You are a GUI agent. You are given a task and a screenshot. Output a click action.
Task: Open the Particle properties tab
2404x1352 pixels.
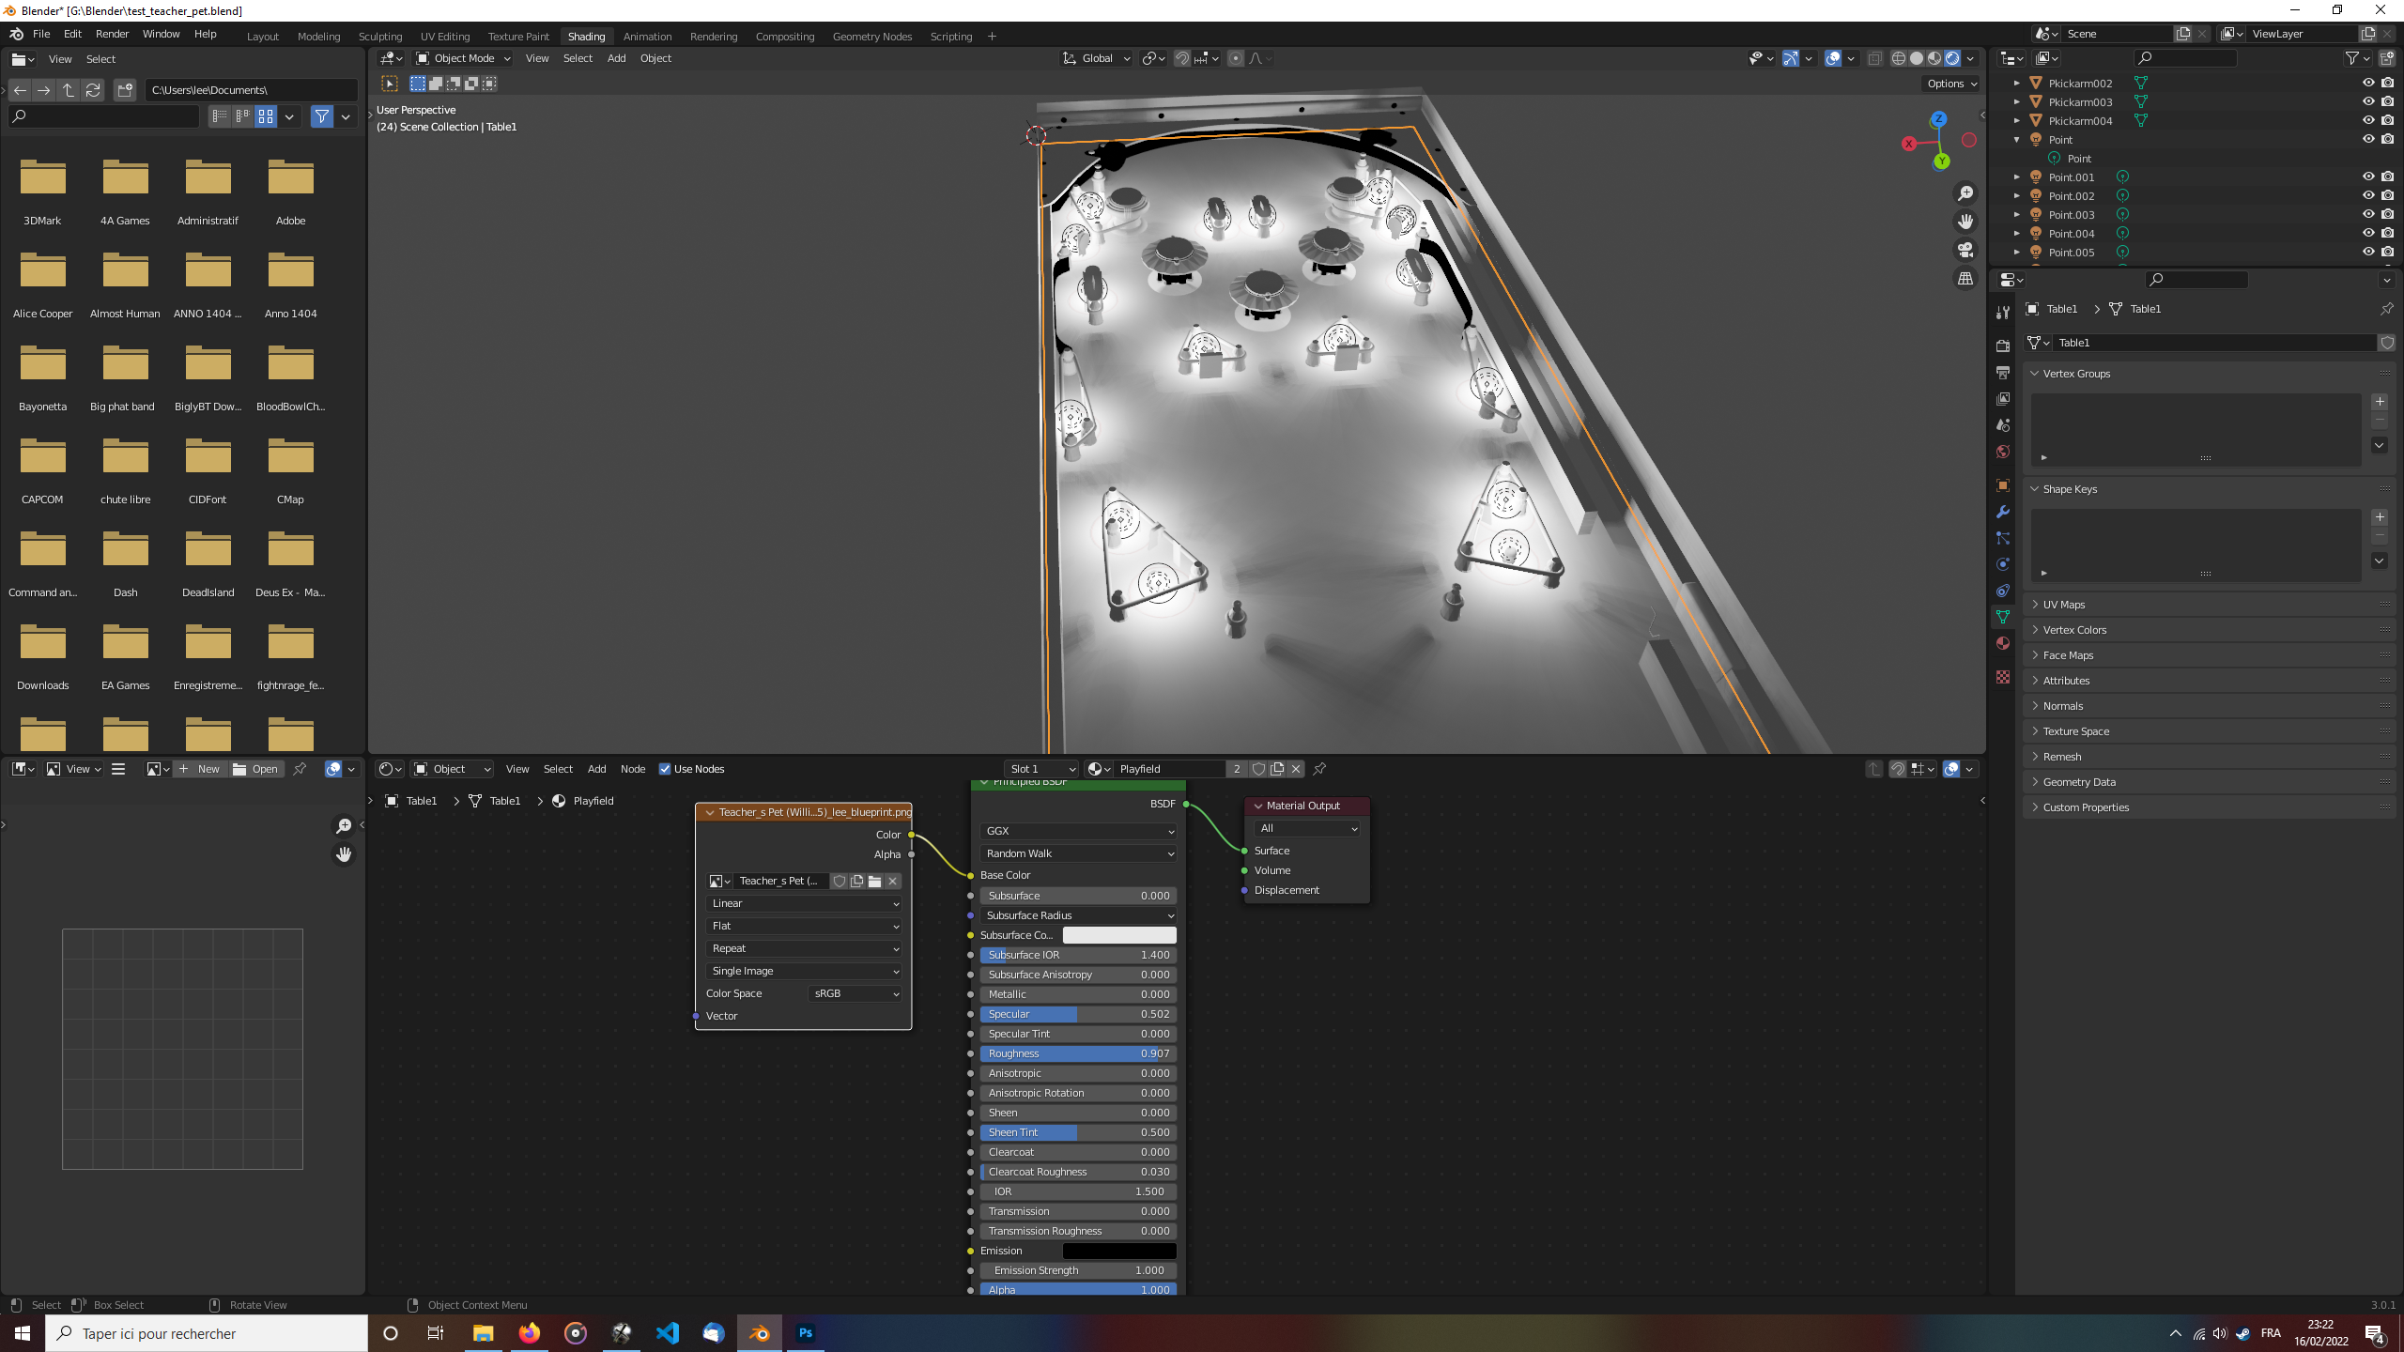[x=2003, y=538]
